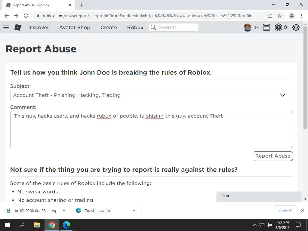Click the 13+ age label
Viewport: 308px width, 231px height.
pos(256,27)
